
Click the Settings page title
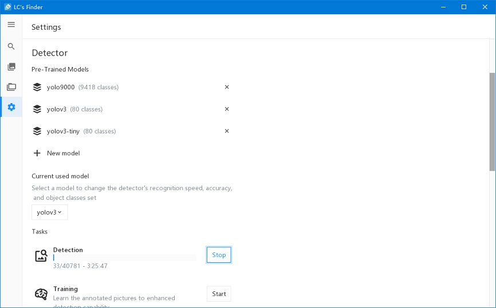point(46,27)
